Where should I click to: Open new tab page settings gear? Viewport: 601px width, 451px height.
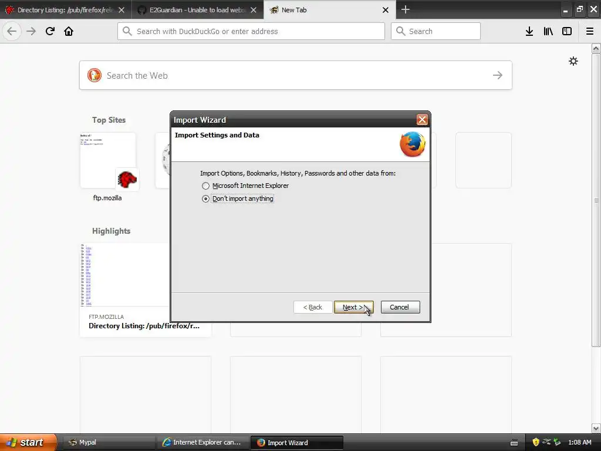click(x=573, y=61)
